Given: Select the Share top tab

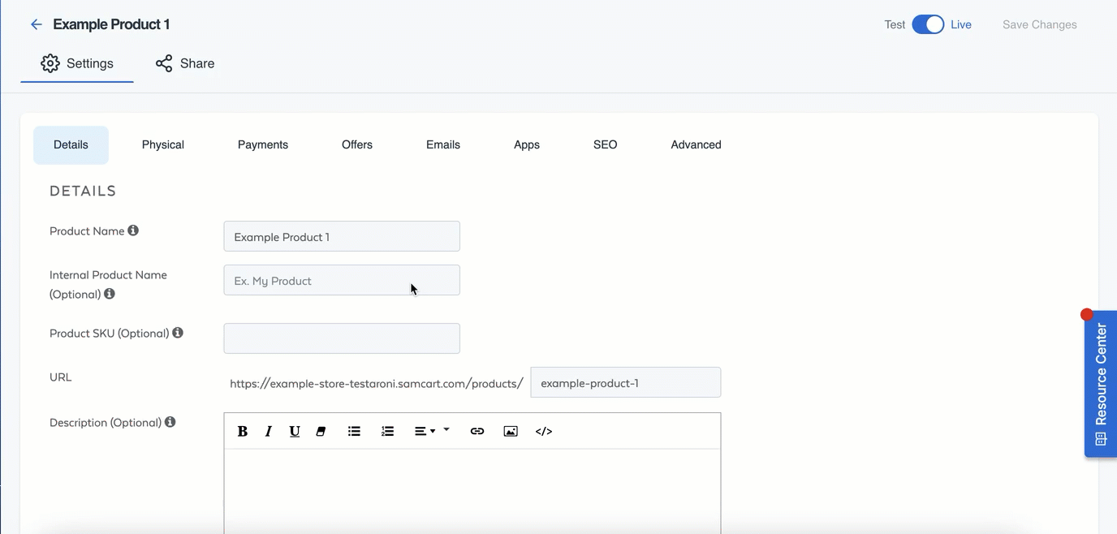Looking at the screenshot, I should click(185, 63).
